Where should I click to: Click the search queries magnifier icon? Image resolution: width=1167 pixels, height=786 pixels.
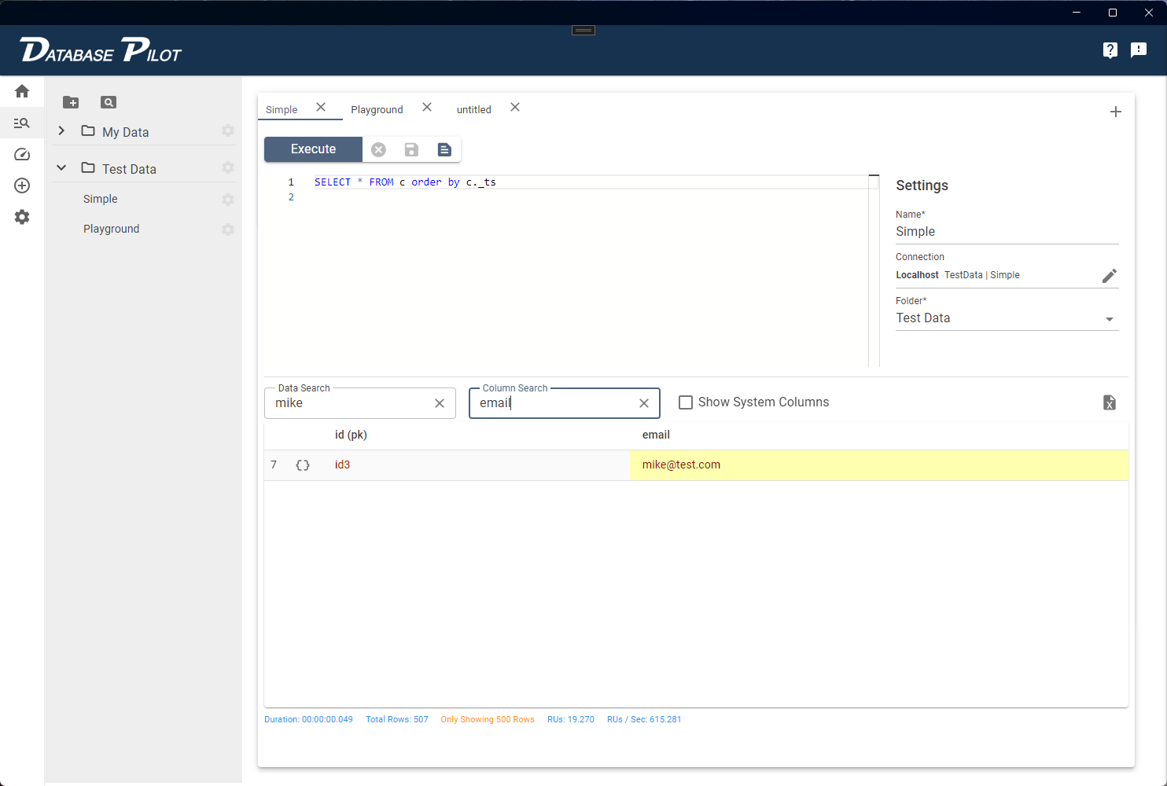coord(109,102)
